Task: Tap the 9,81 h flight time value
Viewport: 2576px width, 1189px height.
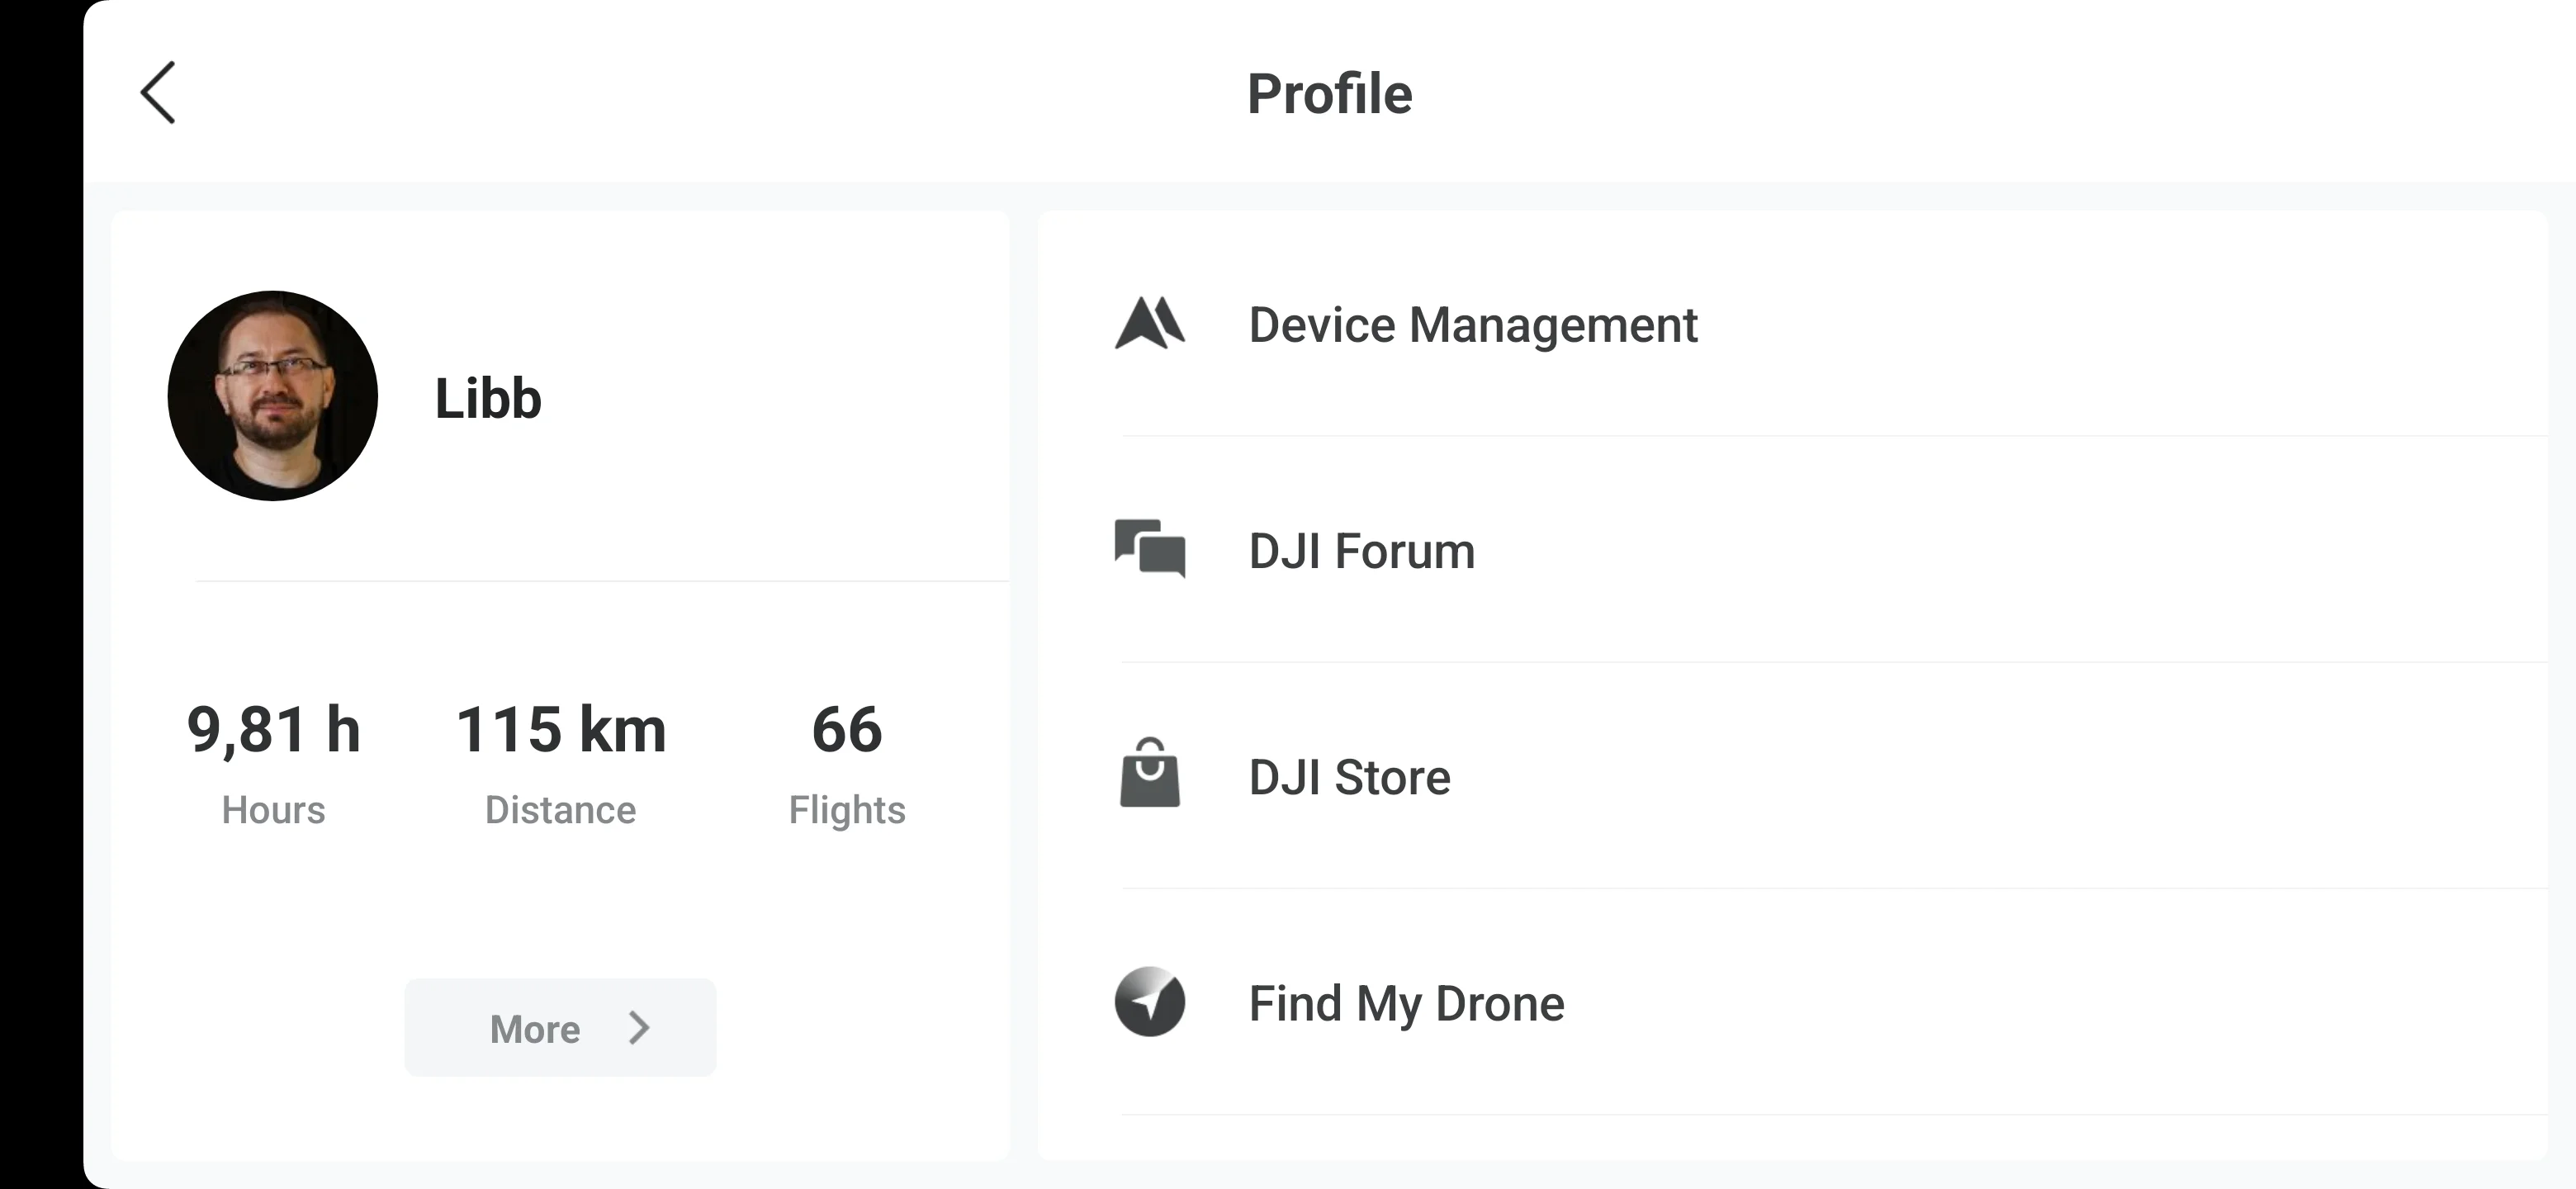Action: click(x=273, y=729)
